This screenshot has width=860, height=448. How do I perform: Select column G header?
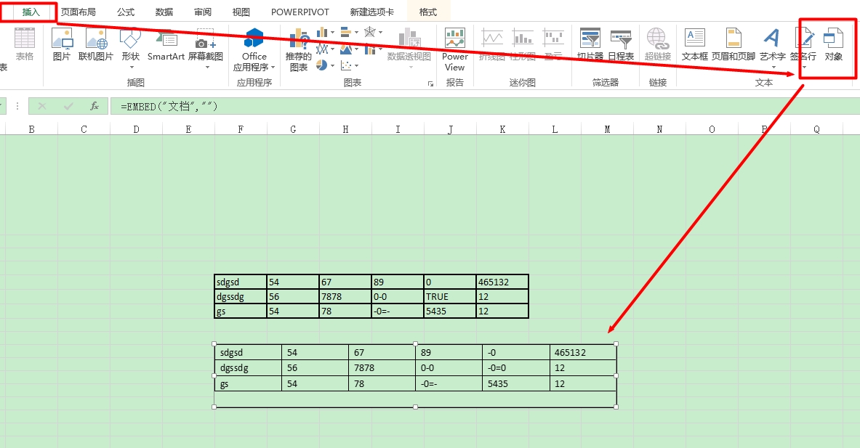tap(293, 129)
